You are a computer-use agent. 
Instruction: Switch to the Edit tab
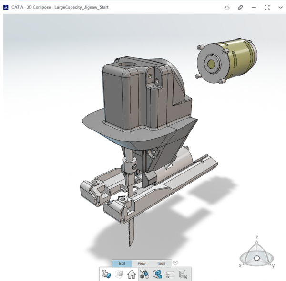(122, 263)
